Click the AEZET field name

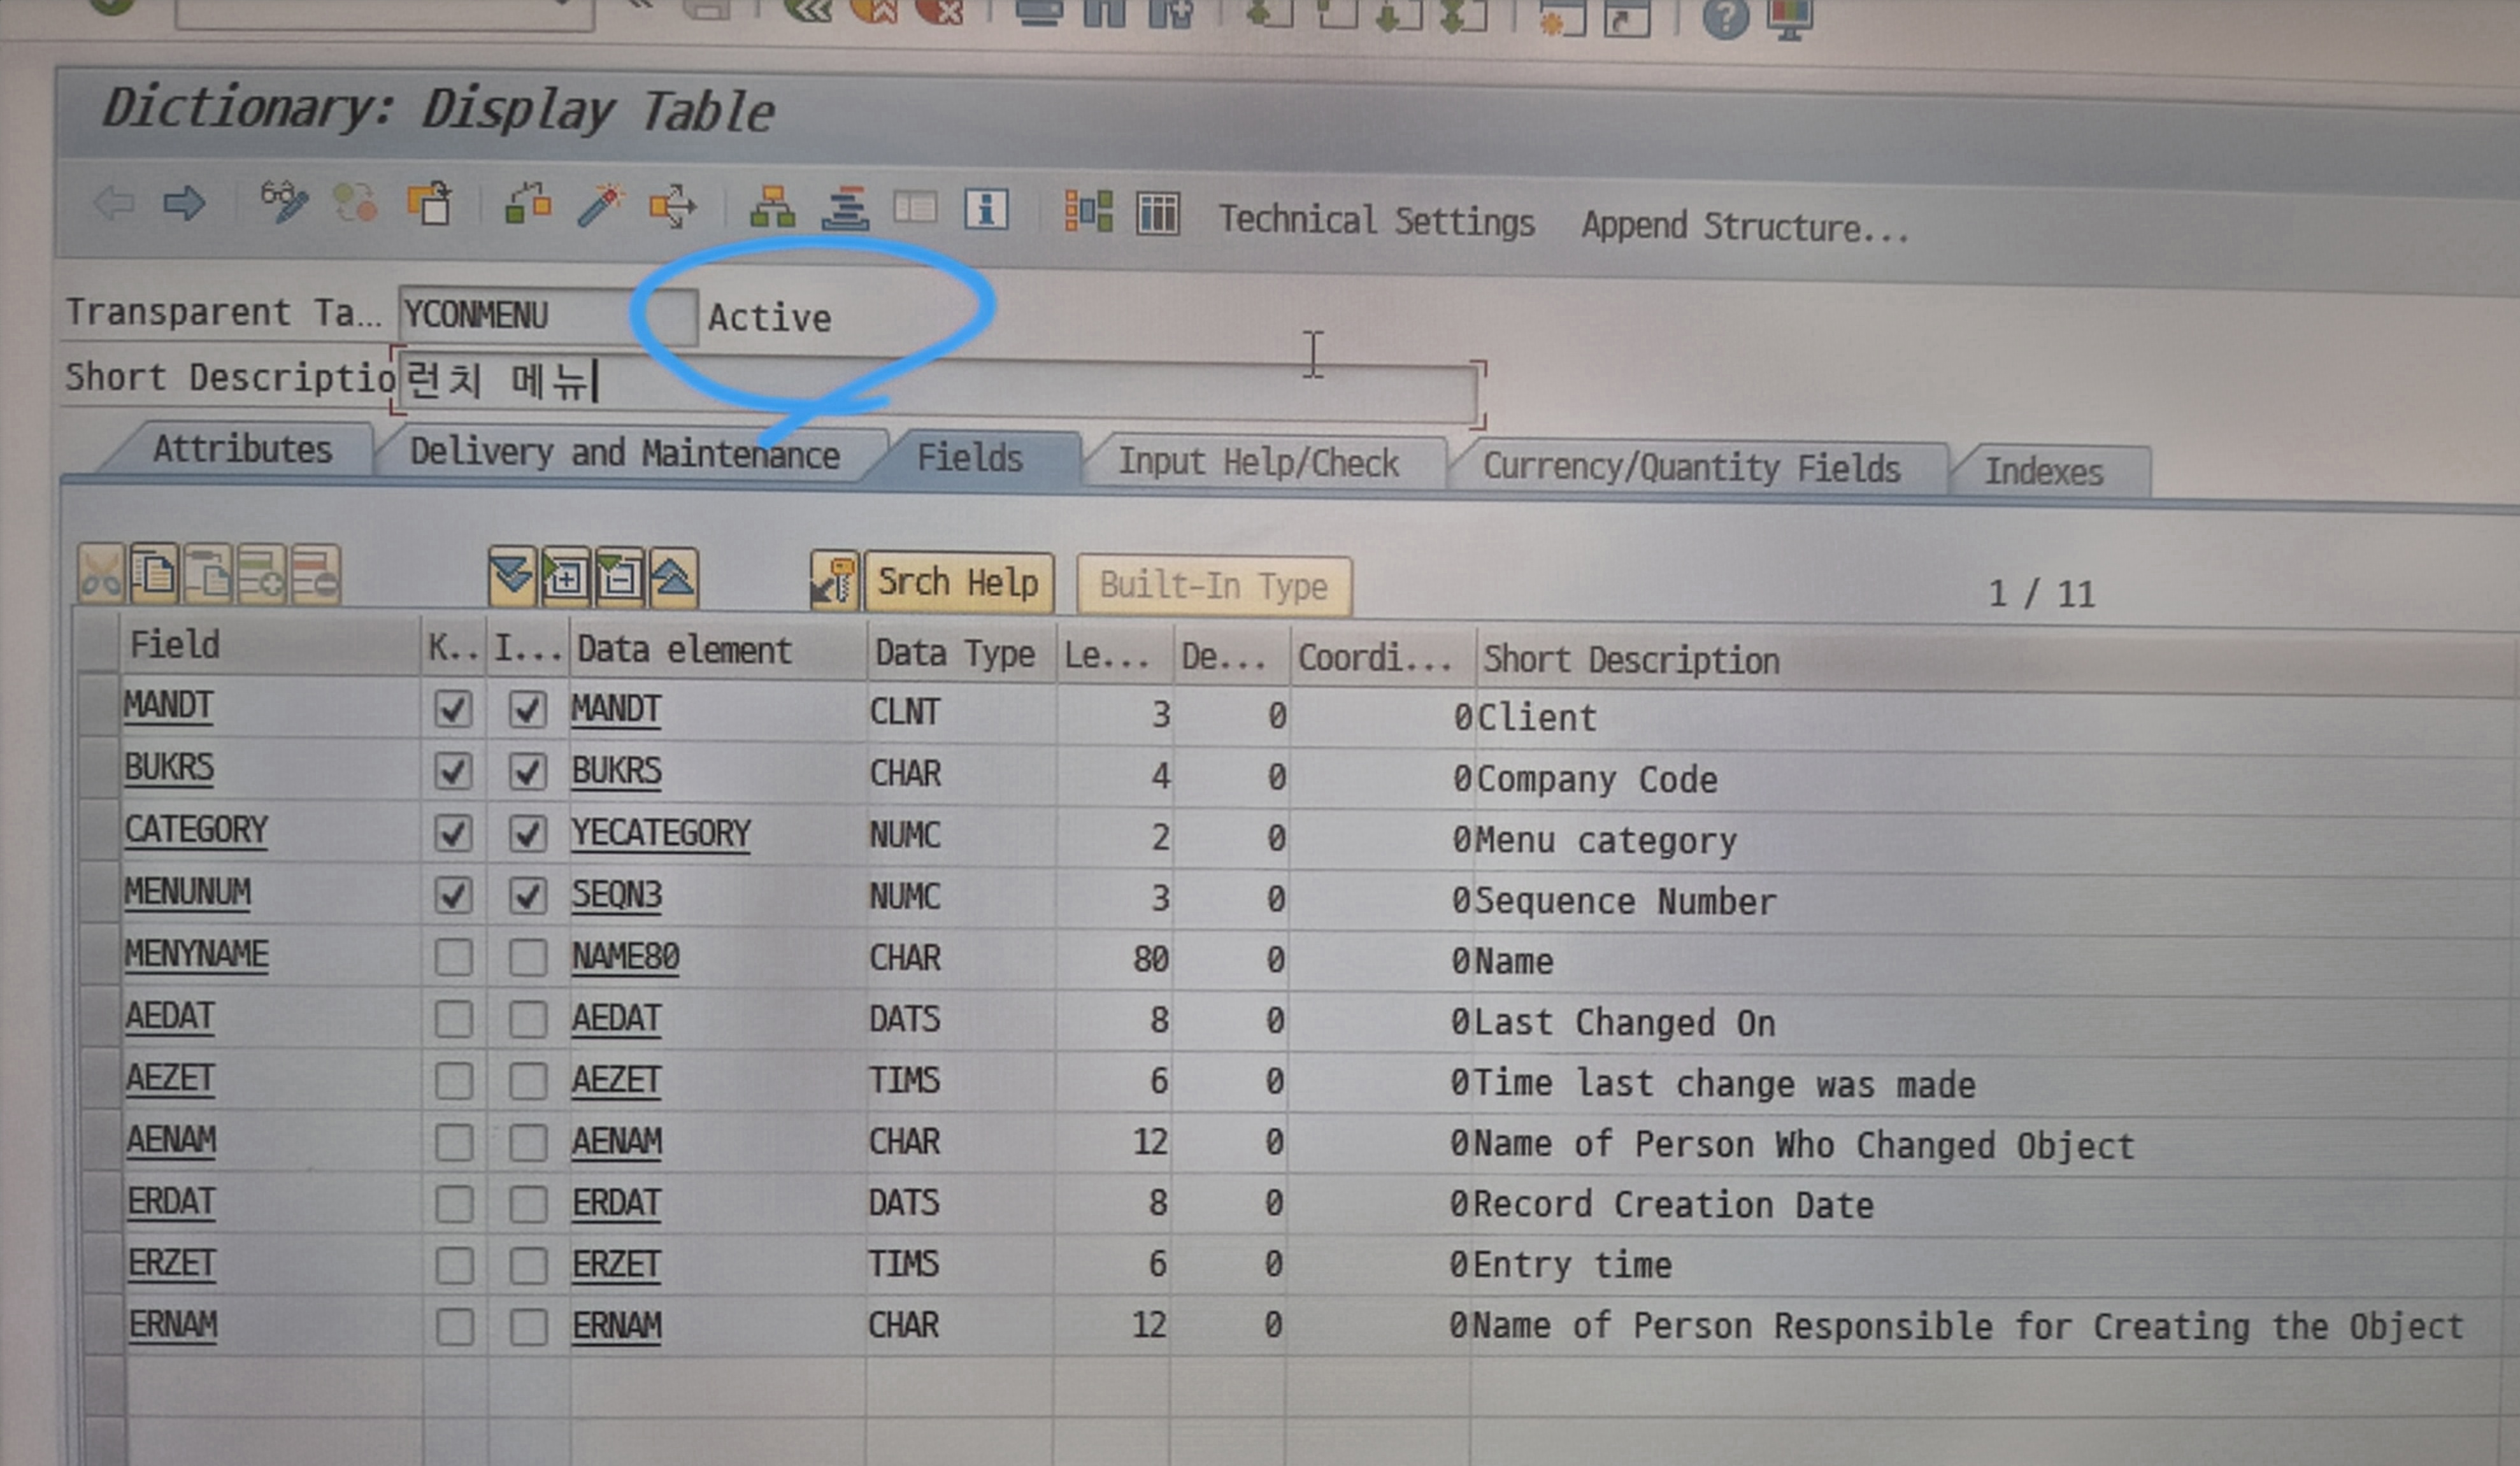tap(170, 1078)
